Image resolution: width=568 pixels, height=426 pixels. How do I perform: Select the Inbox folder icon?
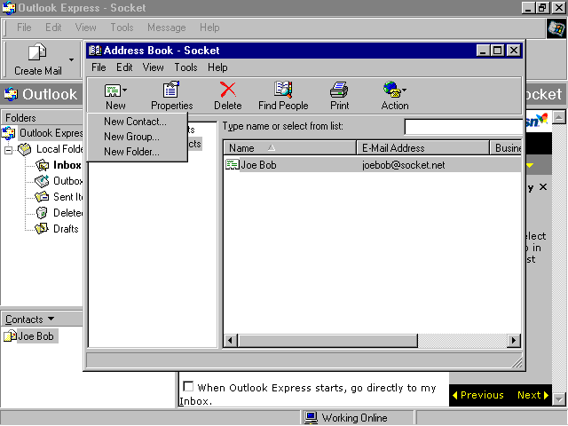(x=42, y=165)
